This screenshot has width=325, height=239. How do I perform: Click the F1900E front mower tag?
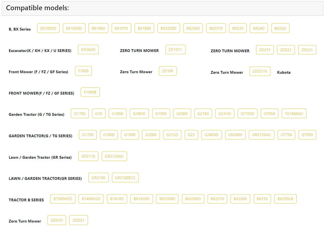pyautogui.click(x=90, y=92)
